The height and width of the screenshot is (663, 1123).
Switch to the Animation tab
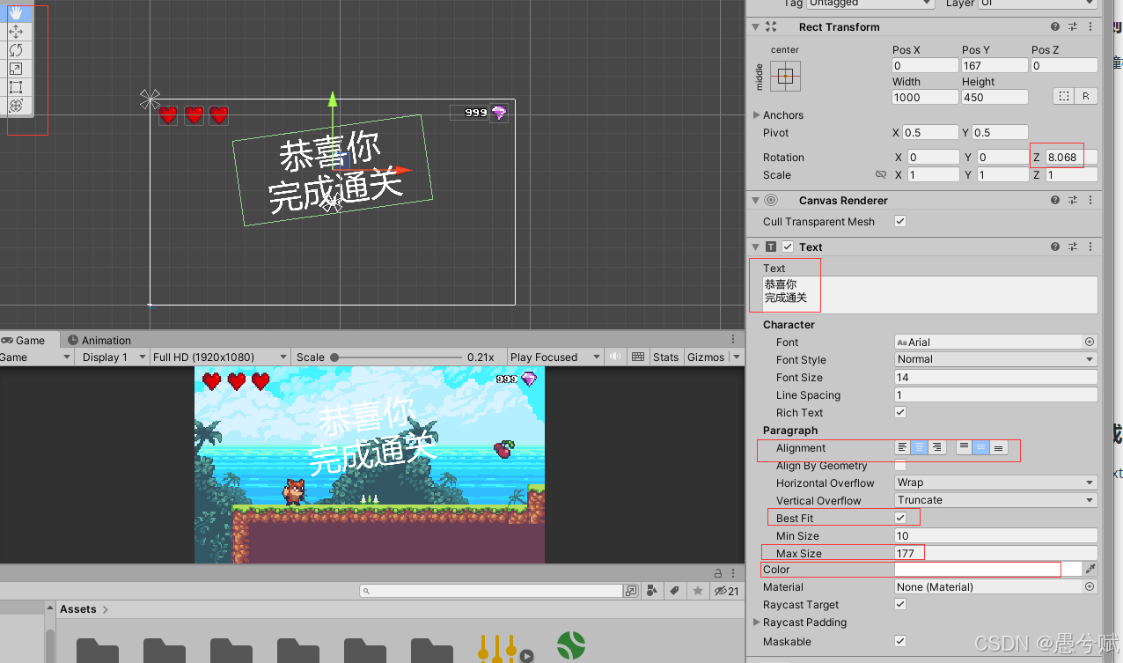99,340
